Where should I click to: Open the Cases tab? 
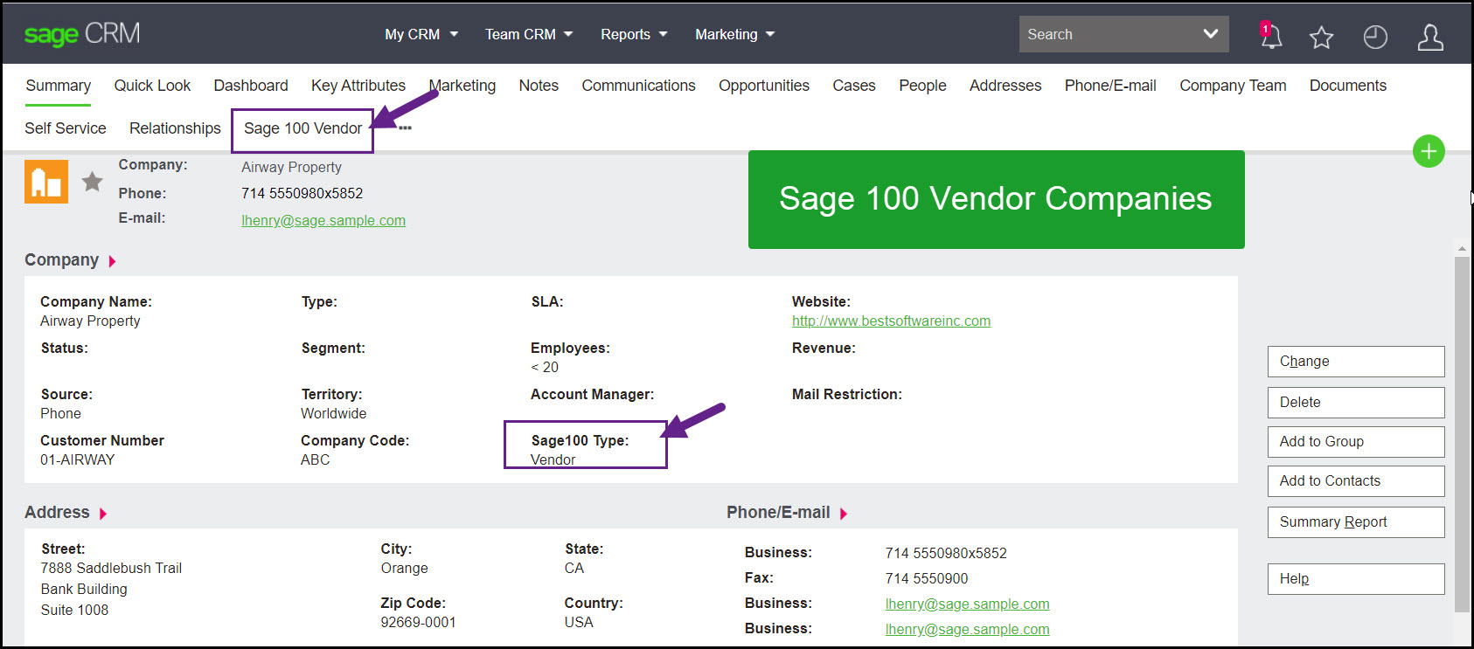point(854,86)
